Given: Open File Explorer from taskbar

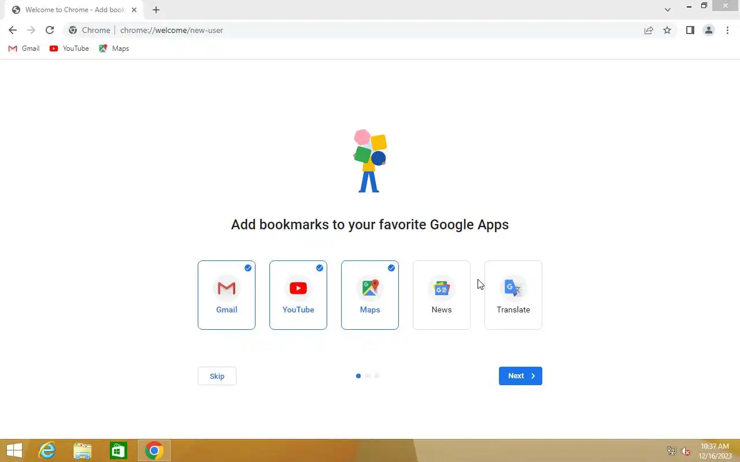Looking at the screenshot, I should tap(83, 450).
